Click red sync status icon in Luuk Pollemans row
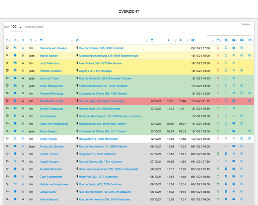 (218, 63)
